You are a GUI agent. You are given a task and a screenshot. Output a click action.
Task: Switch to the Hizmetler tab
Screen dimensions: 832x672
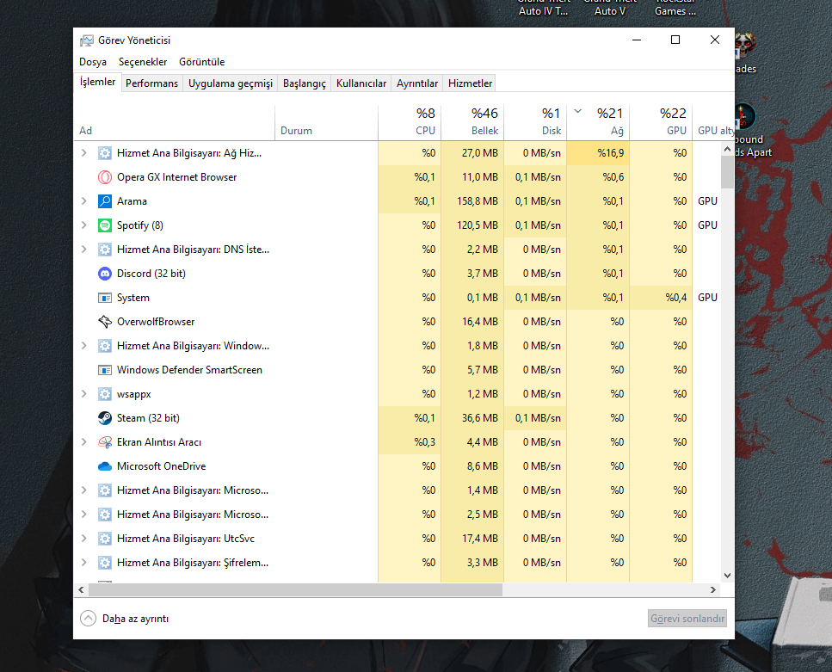point(470,83)
